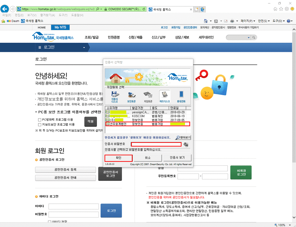The width and height of the screenshot is (296, 227).
Task: Open the Daum favorites bar link
Action: 13,21
